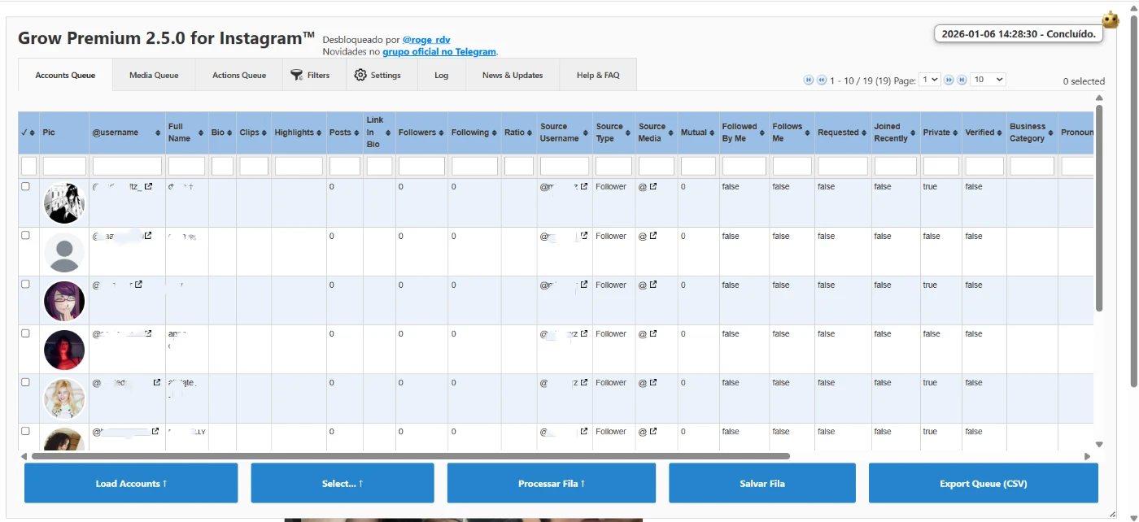The image size is (1139, 522).
Task: Tick the third account row checkbox
Action: pyautogui.click(x=25, y=284)
